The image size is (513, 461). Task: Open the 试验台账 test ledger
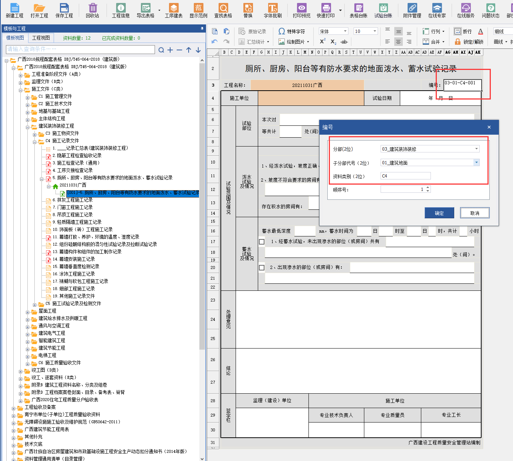point(383,10)
